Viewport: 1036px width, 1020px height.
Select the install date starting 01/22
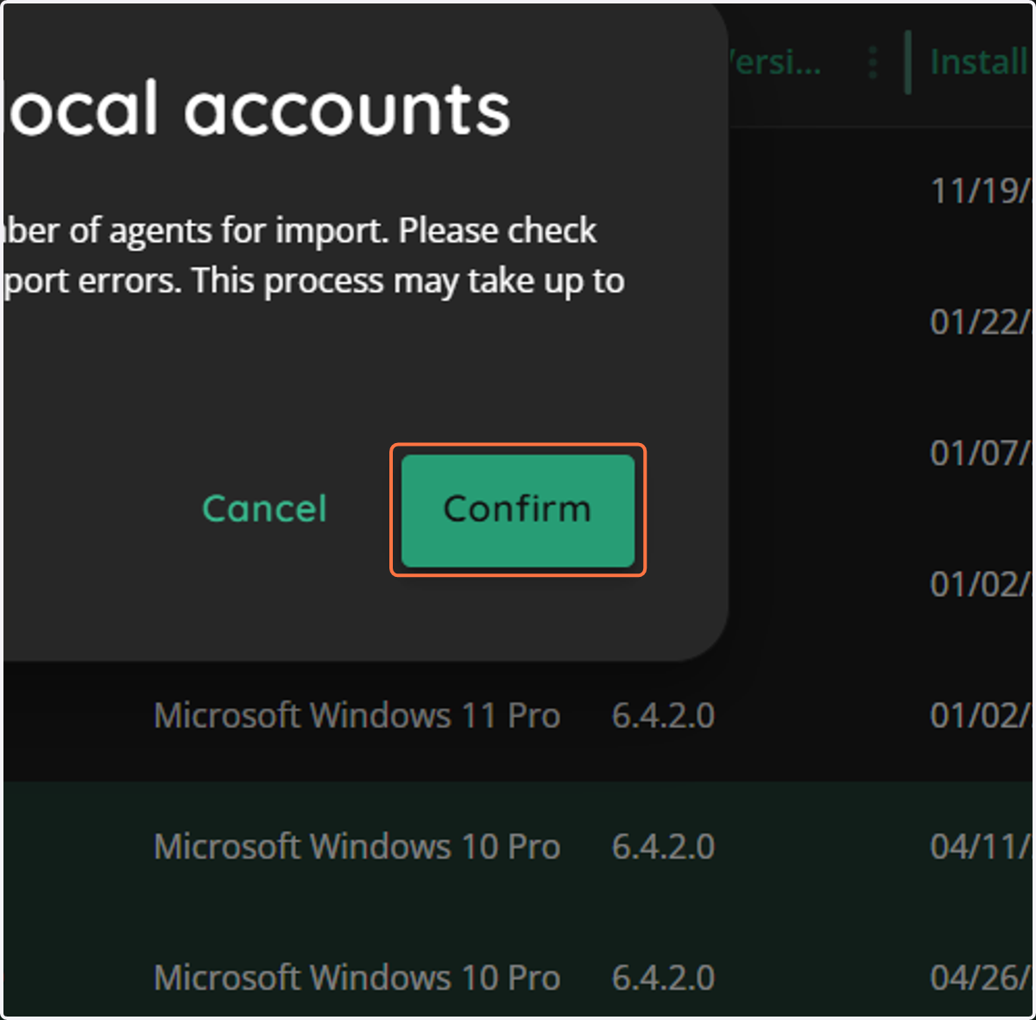(980, 322)
